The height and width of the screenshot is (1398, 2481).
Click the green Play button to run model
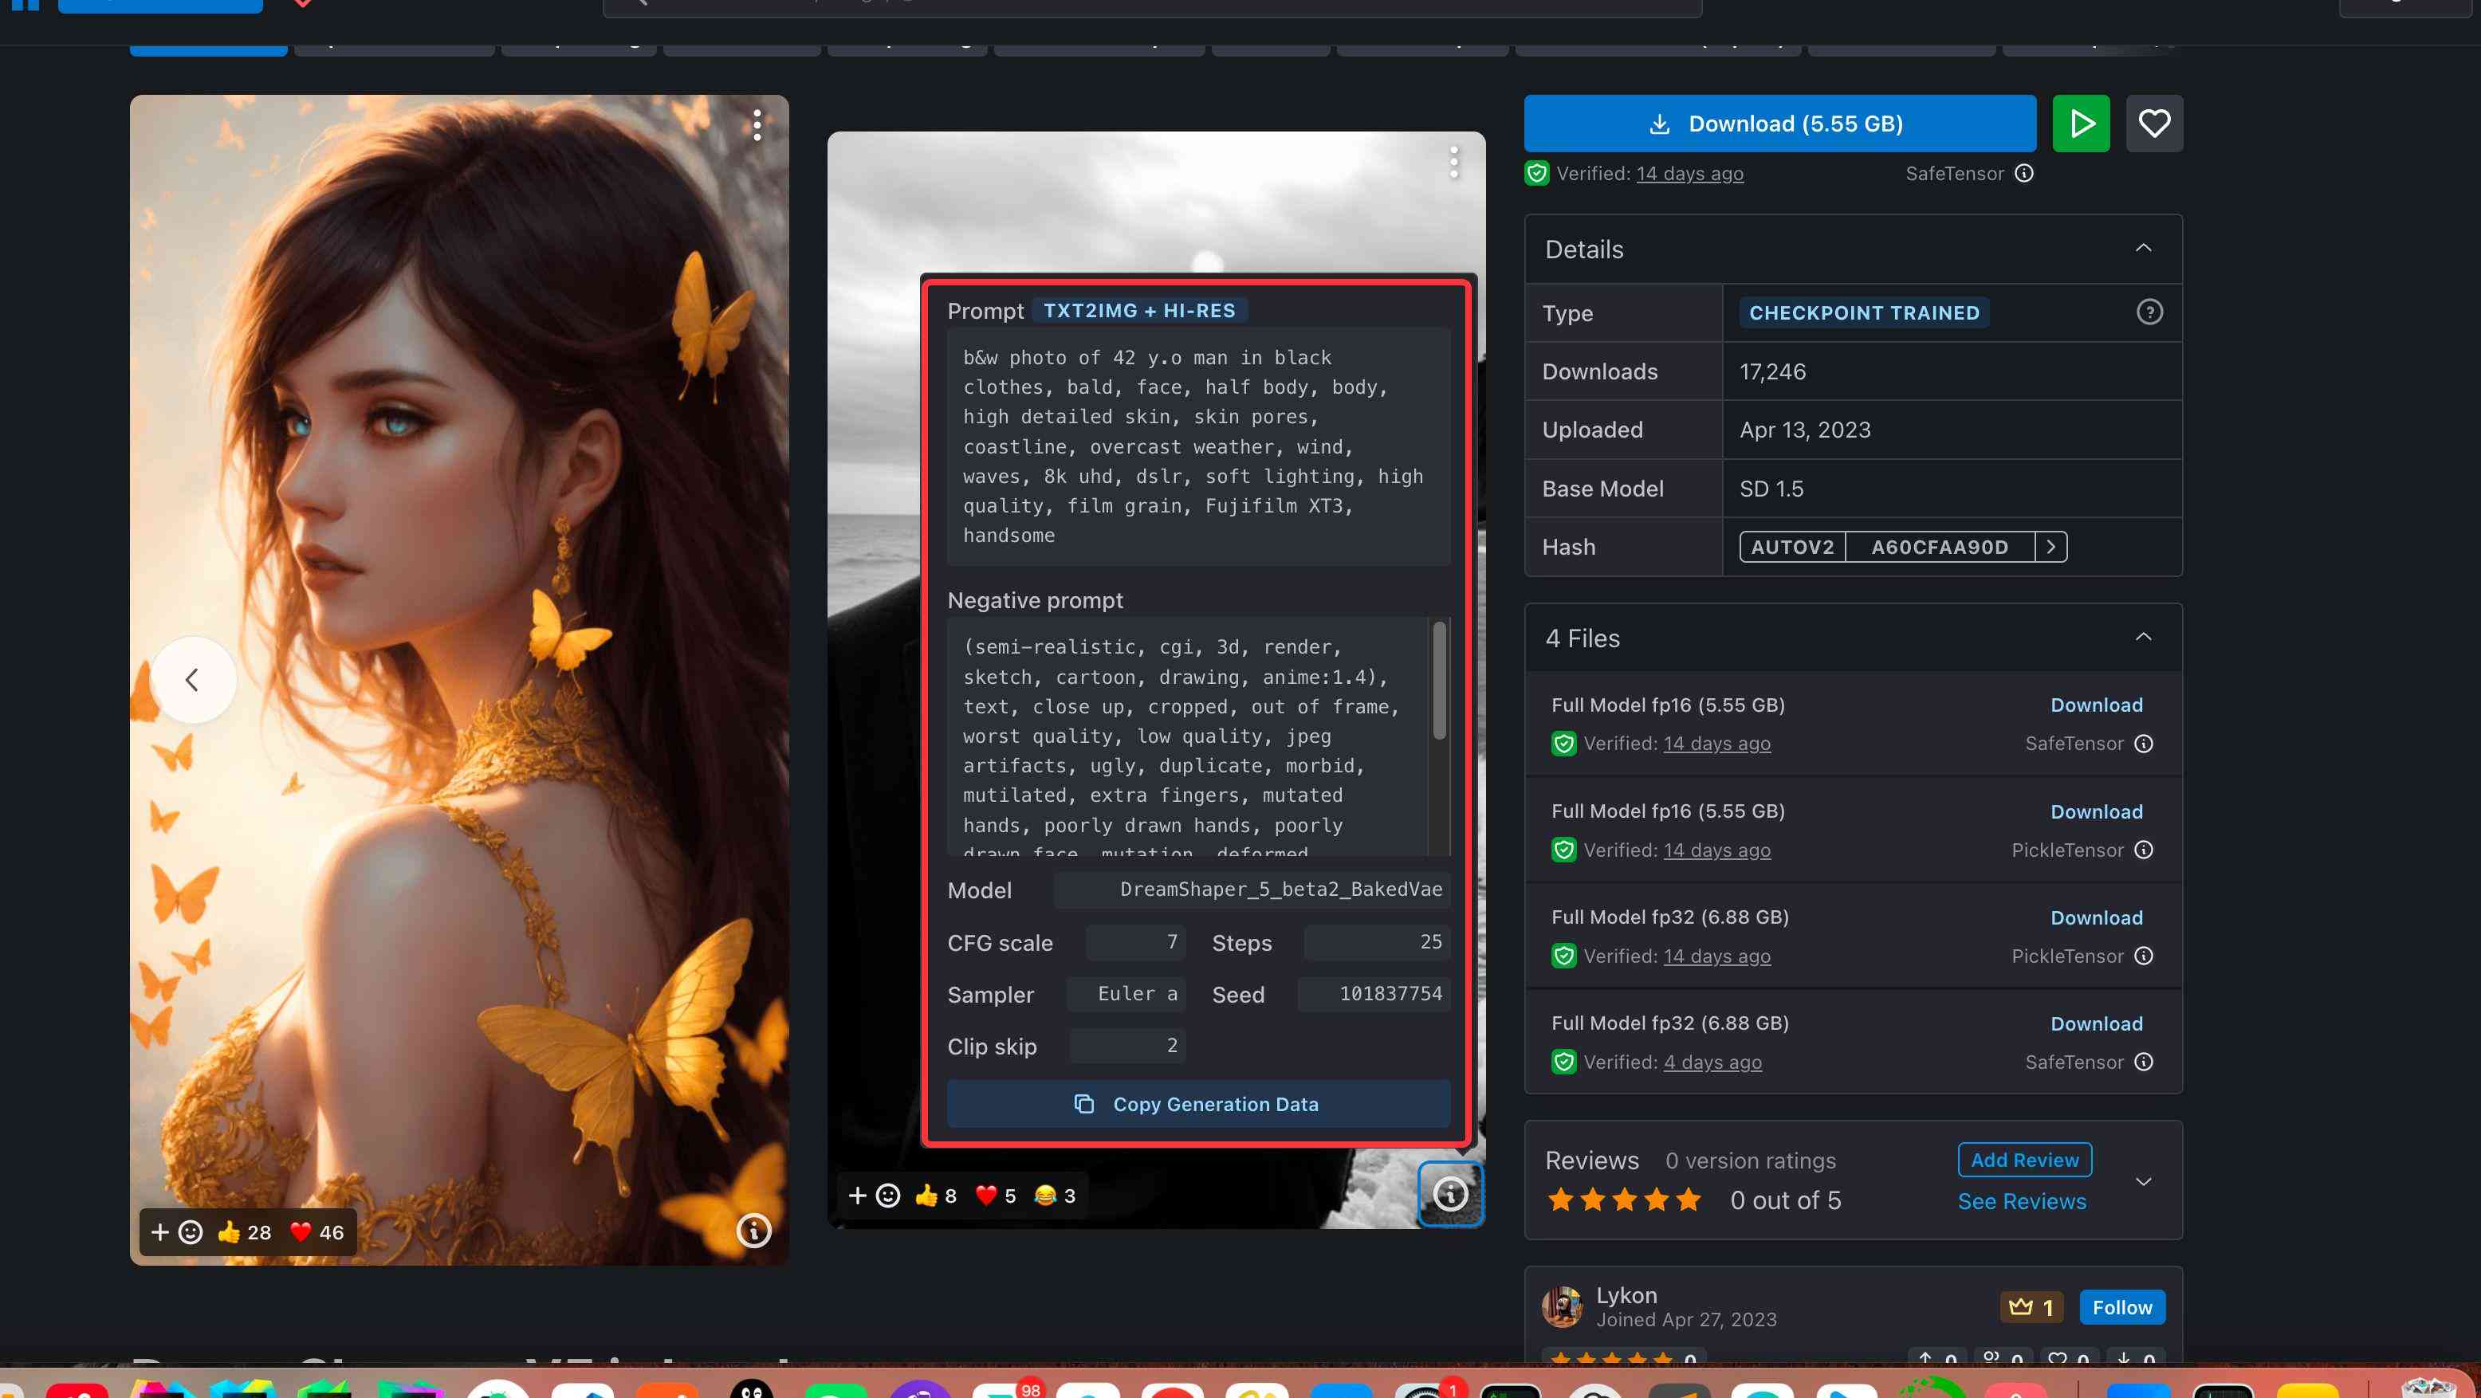point(2082,123)
